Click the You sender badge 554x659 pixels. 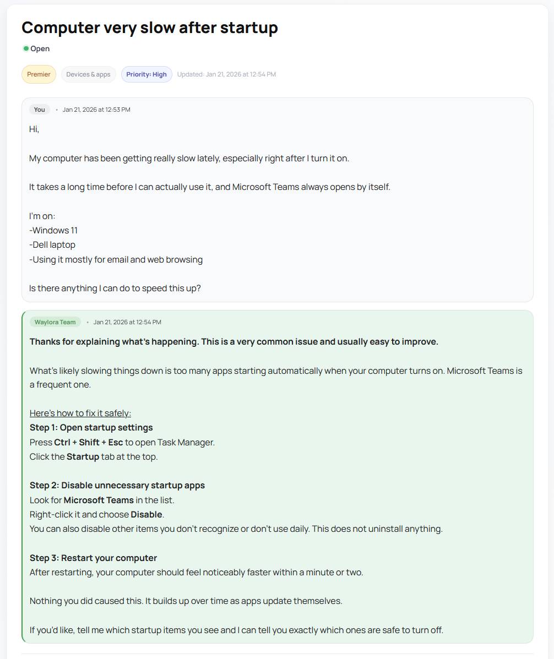(39, 109)
